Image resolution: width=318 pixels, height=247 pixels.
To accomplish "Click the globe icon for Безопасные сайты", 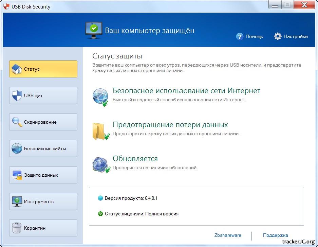I will tap(17, 148).
